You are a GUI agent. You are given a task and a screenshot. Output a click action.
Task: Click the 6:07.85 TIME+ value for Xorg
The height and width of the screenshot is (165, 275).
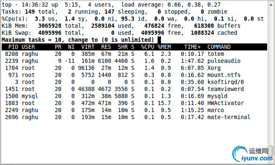point(192,68)
